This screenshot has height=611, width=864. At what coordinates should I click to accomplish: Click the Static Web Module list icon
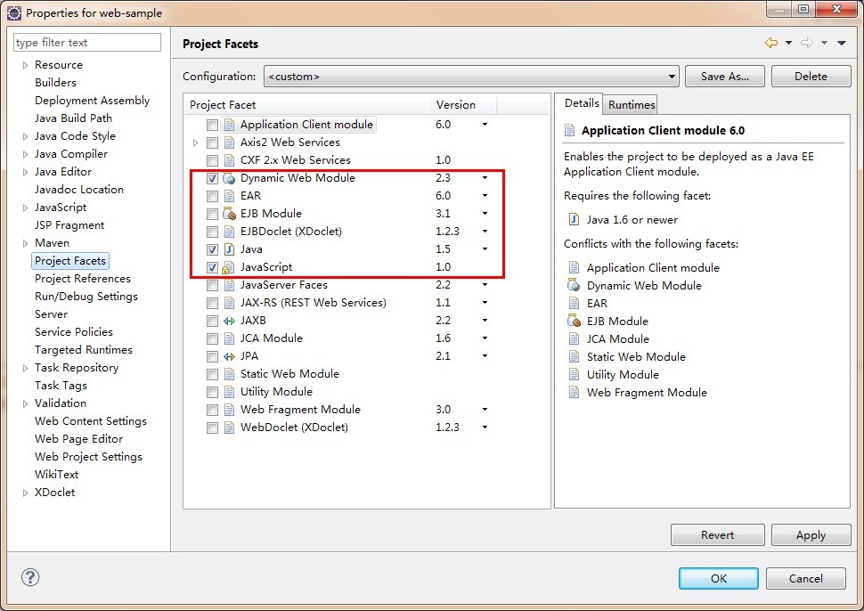[x=229, y=374]
